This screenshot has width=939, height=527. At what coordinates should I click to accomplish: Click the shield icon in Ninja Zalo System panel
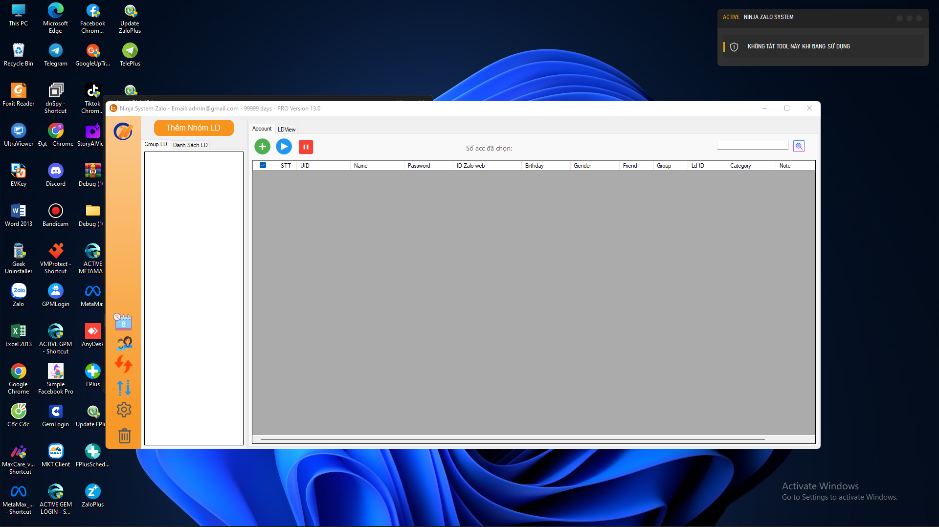pyautogui.click(x=734, y=47)
